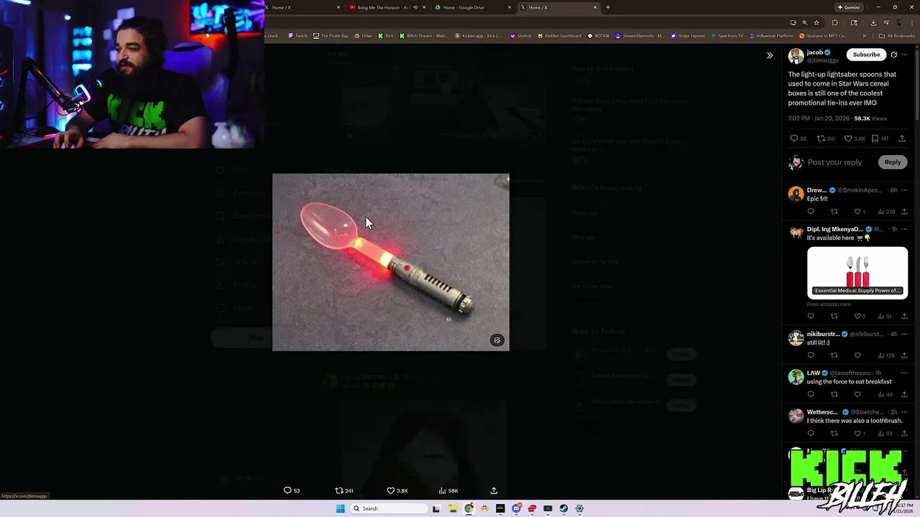The width and height of the screenshot is (920, 517).
Task: Open more options on LAW's reply
Action: point(904,373)
